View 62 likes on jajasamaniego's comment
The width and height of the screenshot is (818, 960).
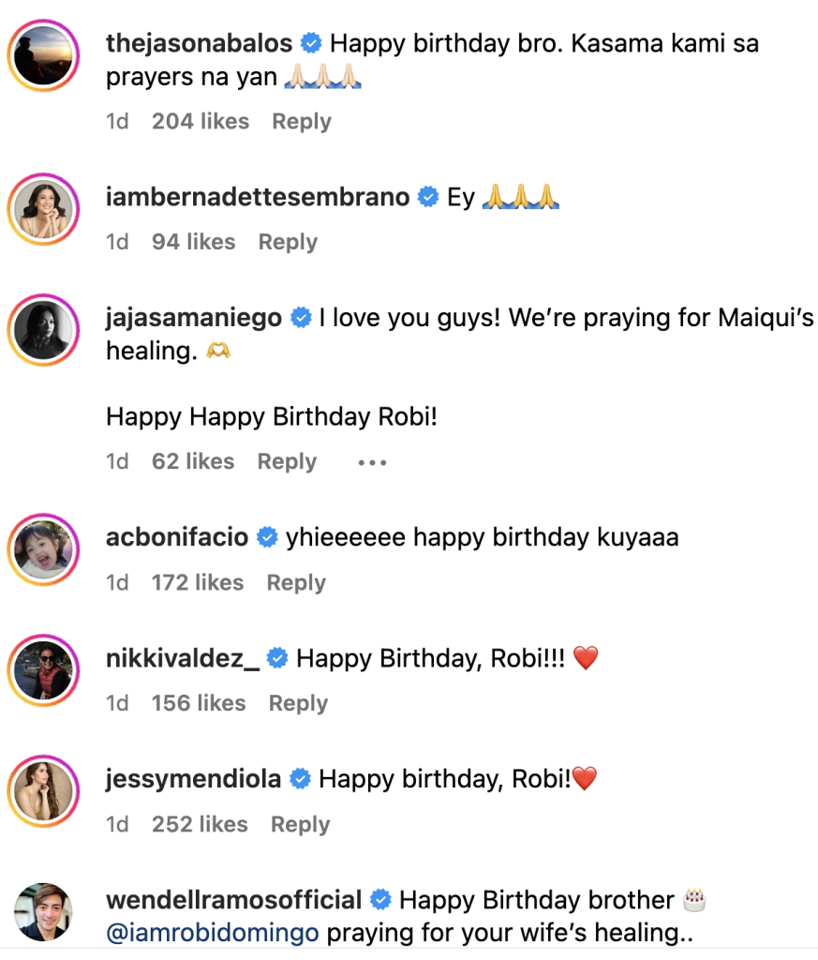point(193,462)
